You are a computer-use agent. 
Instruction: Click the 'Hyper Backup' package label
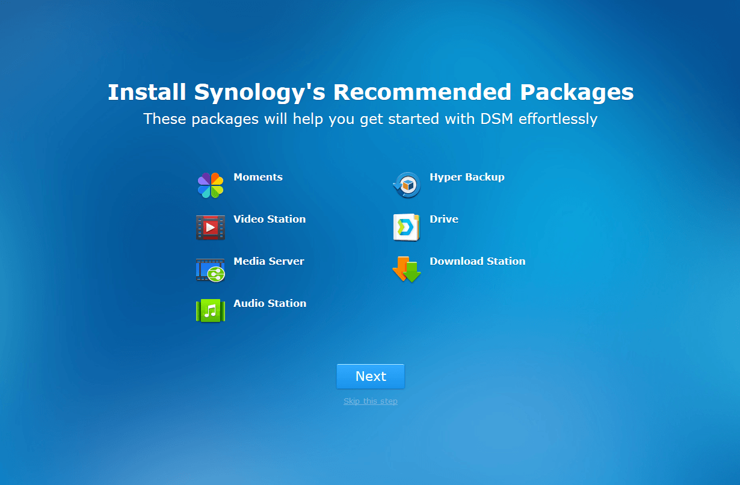click(x=467, y=177)
